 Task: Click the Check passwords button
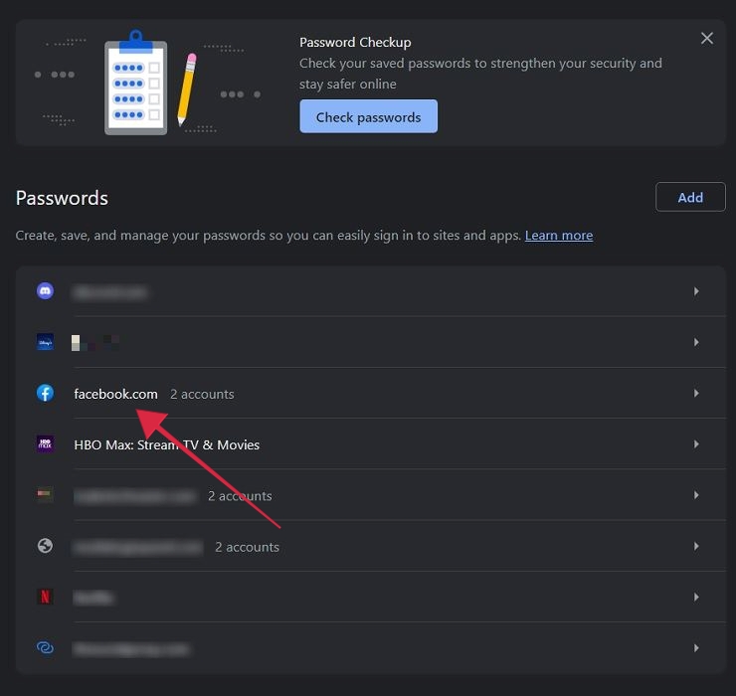368,116
